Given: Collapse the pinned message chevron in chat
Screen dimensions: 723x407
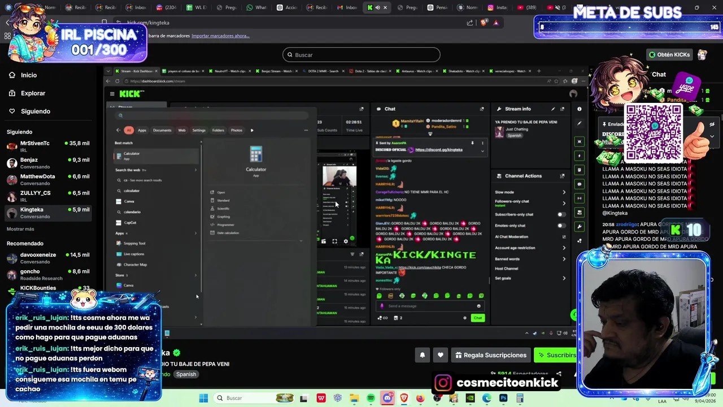Looking at the screenshot, I should point(482,151).
